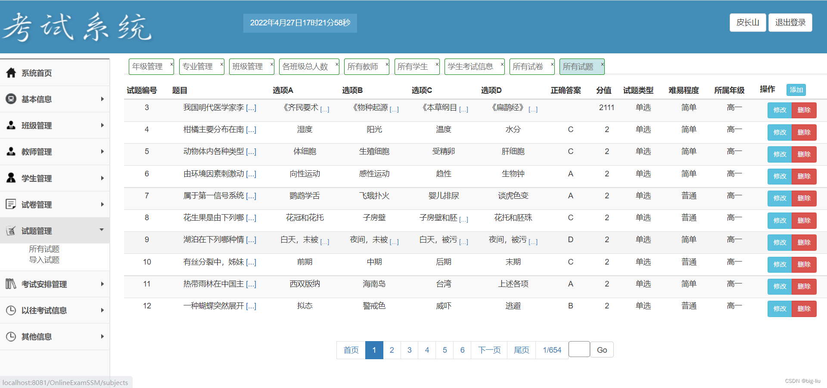Go to 首页 in pagination

click(x=351, y=350)
